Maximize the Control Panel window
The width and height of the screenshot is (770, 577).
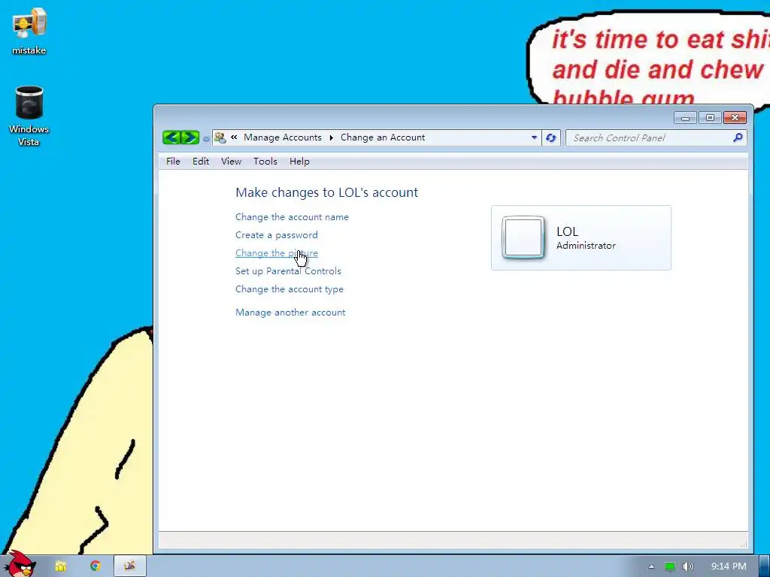click(x=710, y=118)
